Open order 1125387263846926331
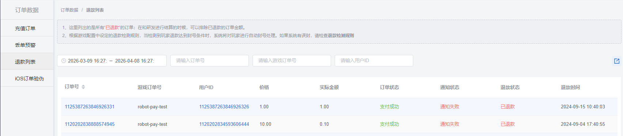The height and width of the screenshot is (136, 623). tap(90, 107)
